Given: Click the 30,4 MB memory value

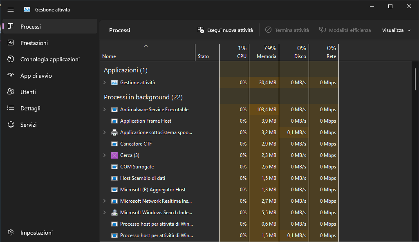Looking at the screenshot, I should coord(267,83).
